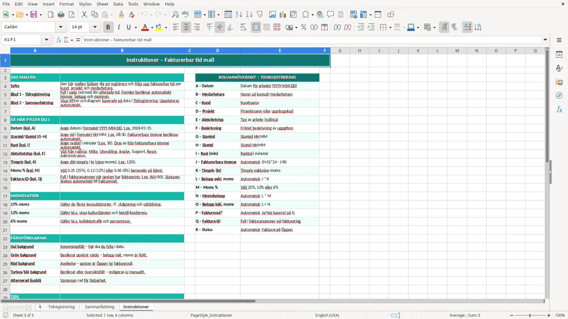Screen dimensions: 568x319
Task: Click the Format as Percent icon
Action: (303, 27)
